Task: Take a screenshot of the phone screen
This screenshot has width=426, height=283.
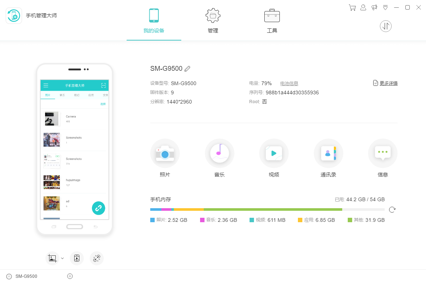Action: click(52, 258)
